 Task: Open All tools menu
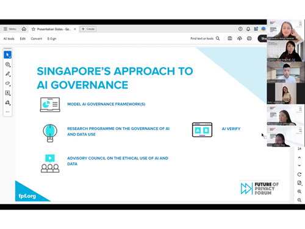(9, 38)
